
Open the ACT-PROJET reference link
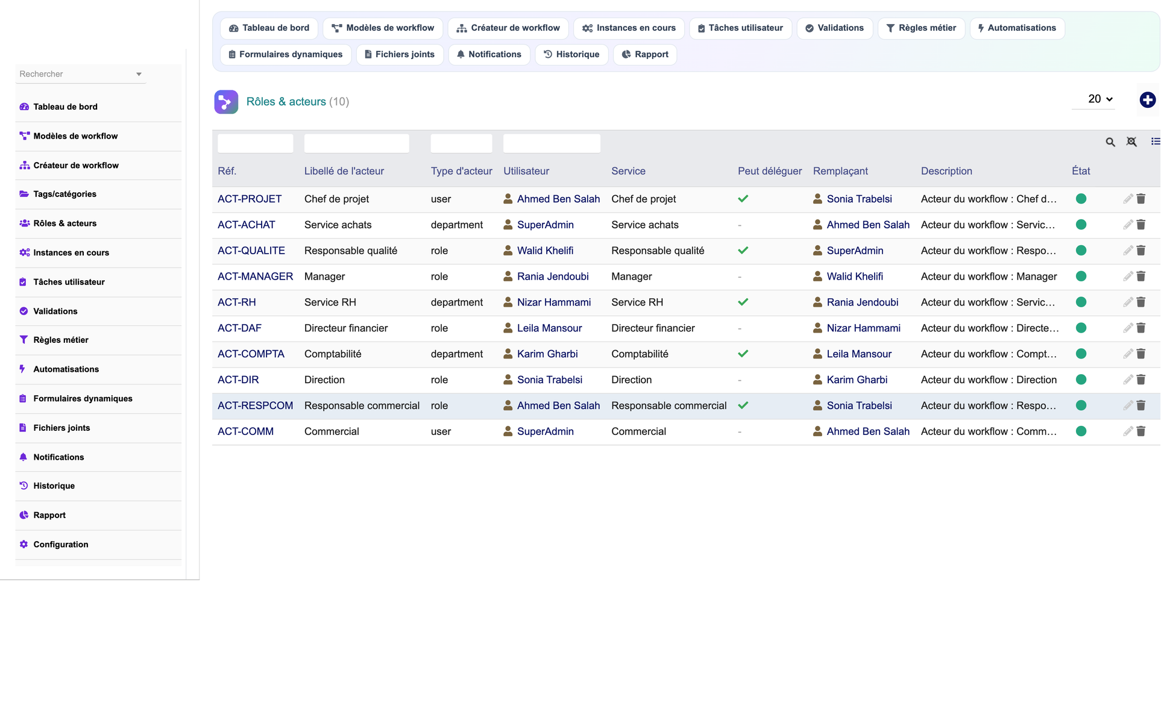(250, 199)
